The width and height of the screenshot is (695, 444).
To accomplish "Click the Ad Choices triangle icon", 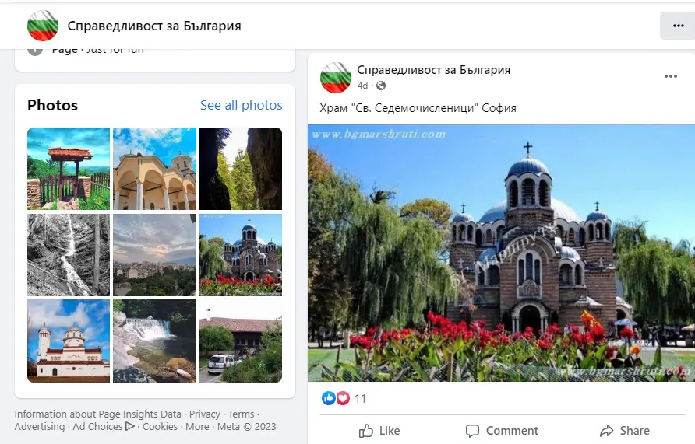I will 130,426.
